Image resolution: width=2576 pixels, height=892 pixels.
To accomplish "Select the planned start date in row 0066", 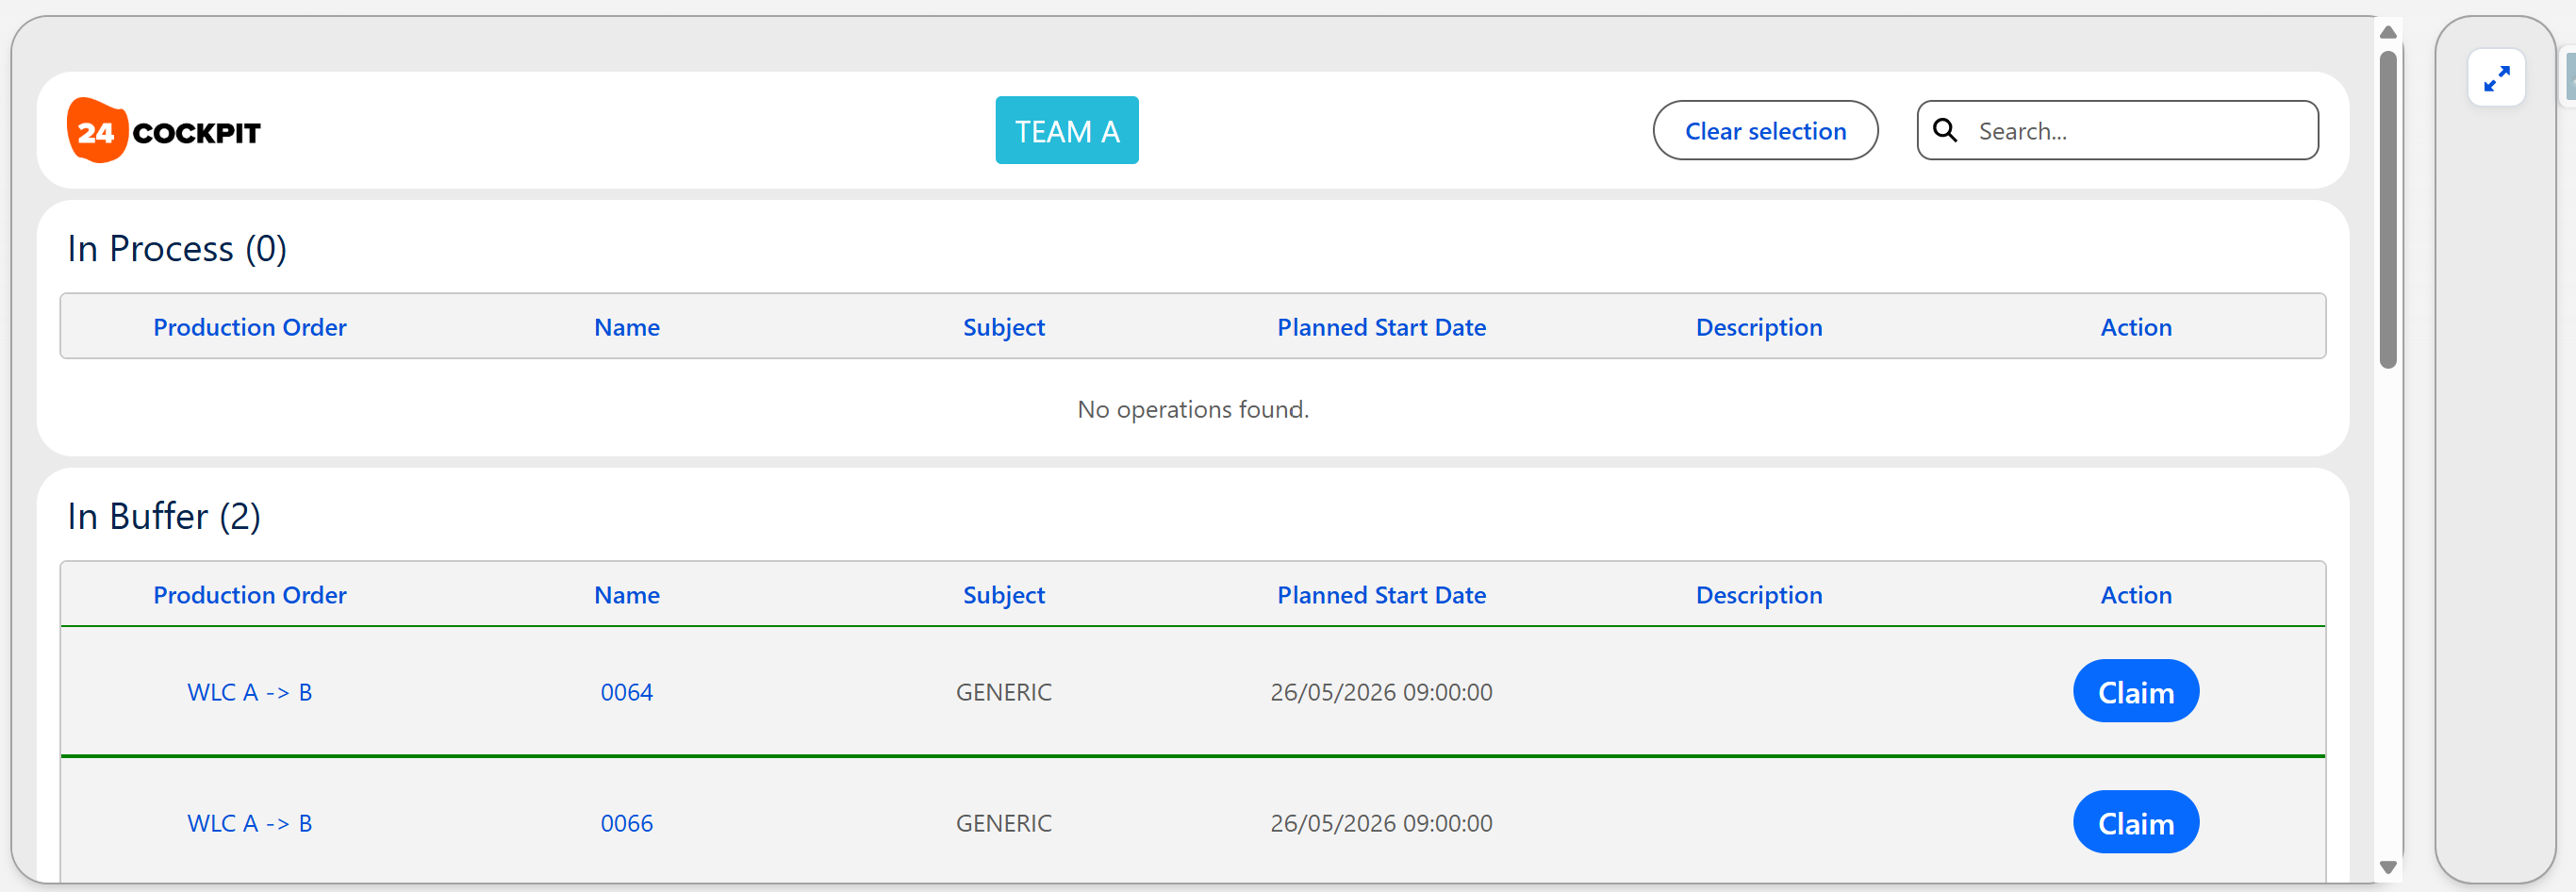I will pos(1382,823).
